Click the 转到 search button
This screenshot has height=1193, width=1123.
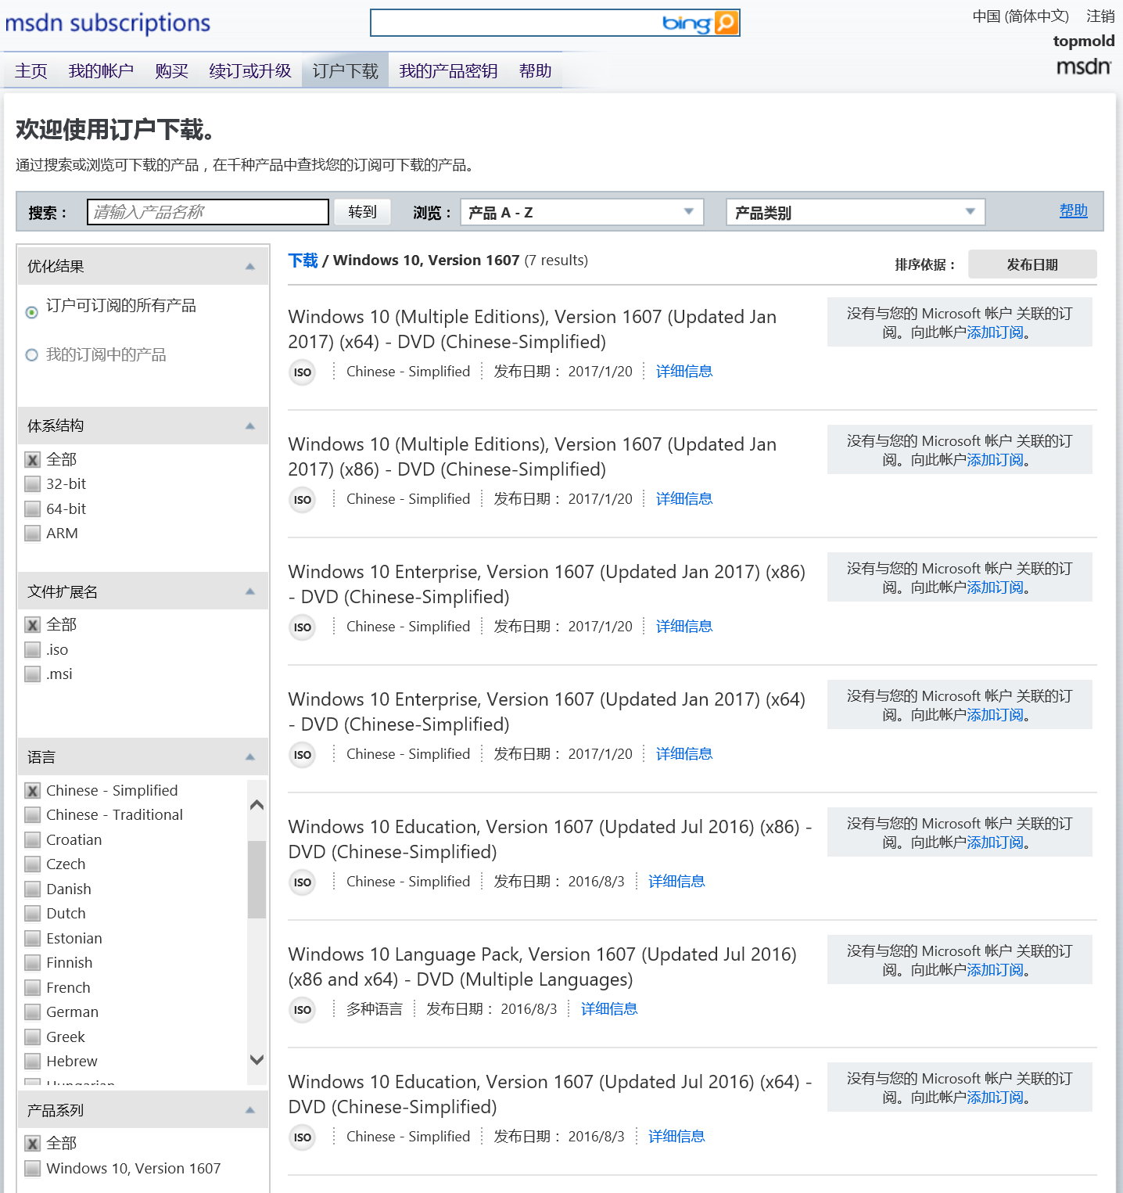(x=362, y=212)
